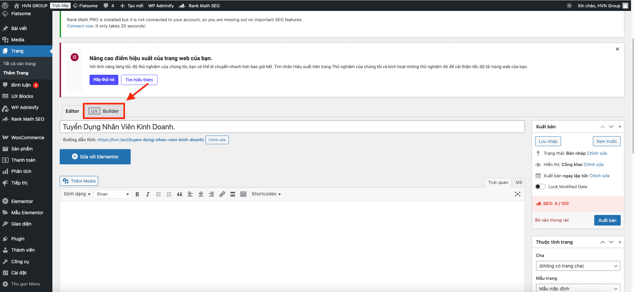Click Lưu nháp save draft button
The width and height of the screenshot is (634, 292).
(x=548, y=141)
